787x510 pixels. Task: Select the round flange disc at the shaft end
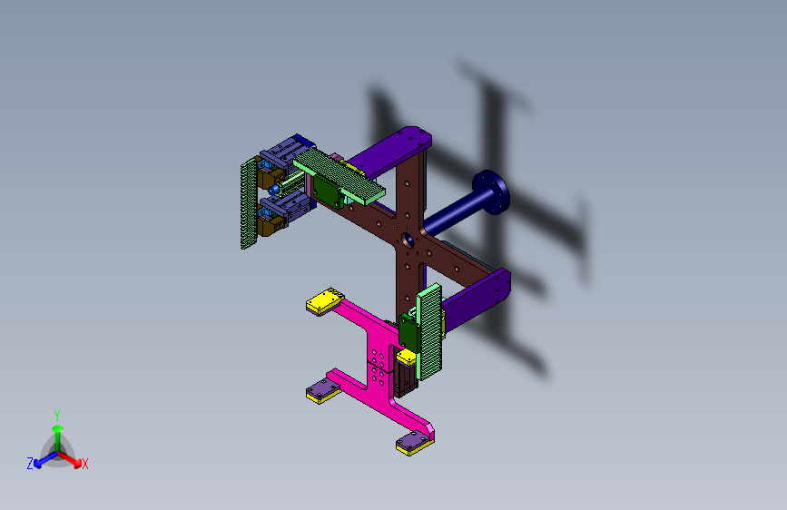[x=492, y=191]
